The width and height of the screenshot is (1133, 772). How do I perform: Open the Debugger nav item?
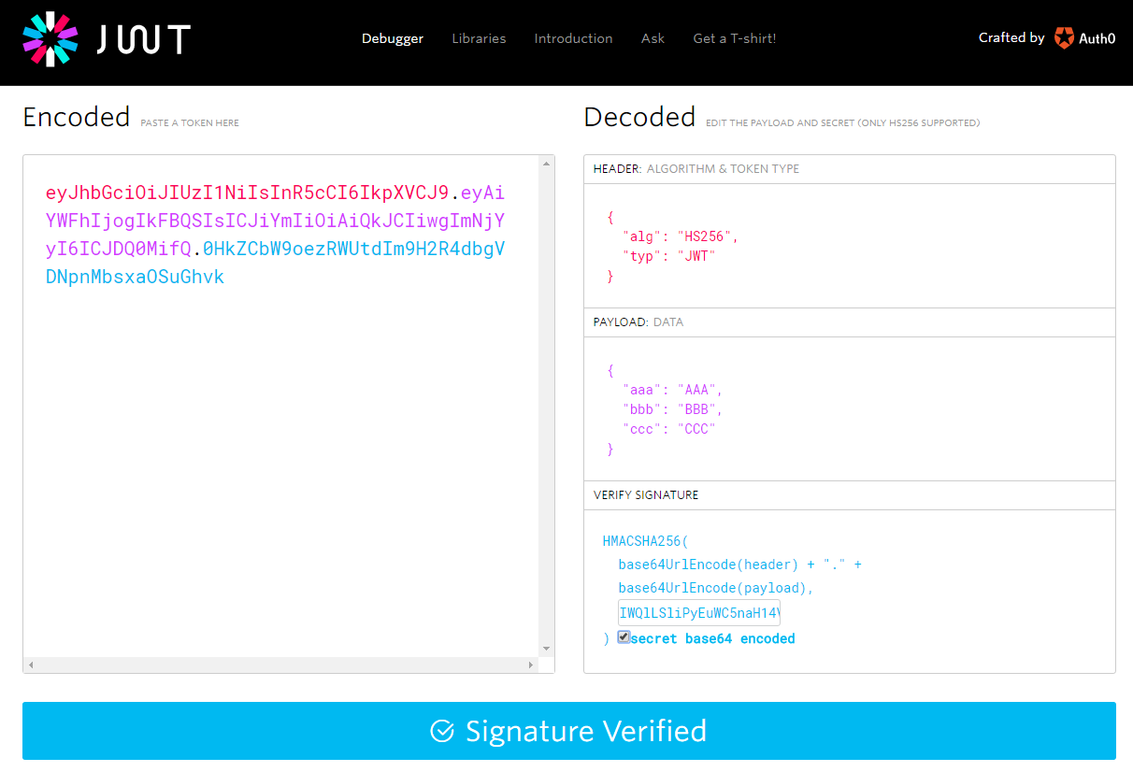[393, 38]
